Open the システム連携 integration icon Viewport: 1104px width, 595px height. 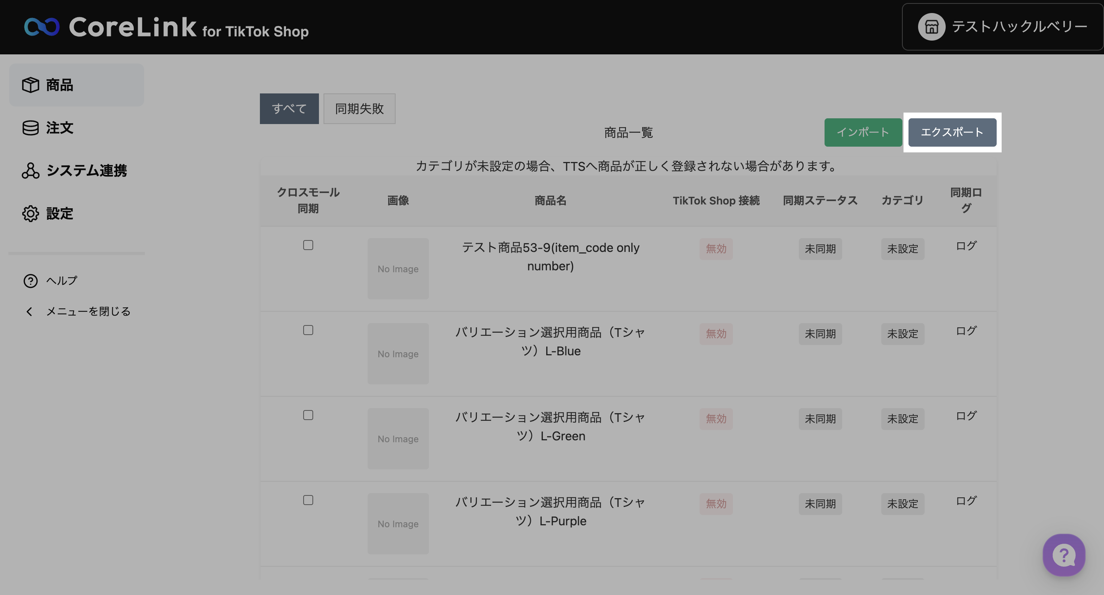point(30,170)
